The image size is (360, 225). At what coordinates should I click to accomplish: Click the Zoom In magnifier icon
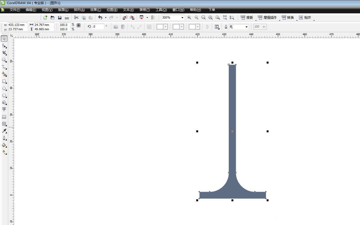(189, 17)
